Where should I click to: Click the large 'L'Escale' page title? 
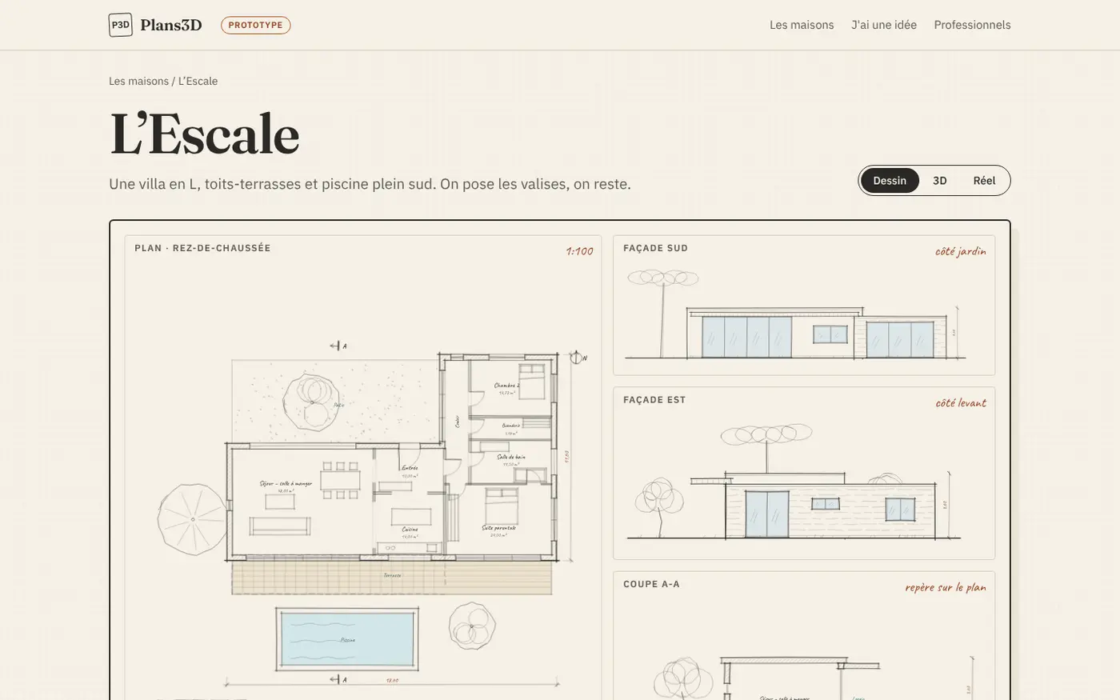click(204, 134)
